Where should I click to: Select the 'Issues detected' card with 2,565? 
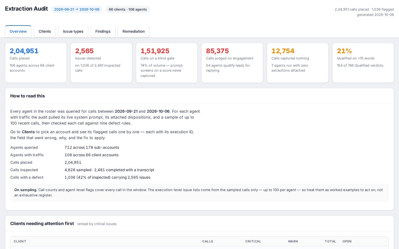tap(101, 63)
